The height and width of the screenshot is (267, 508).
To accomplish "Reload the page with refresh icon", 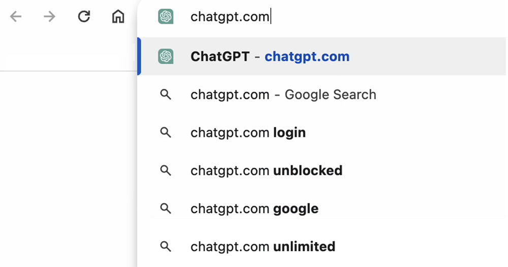I will (x=84, y=17).
